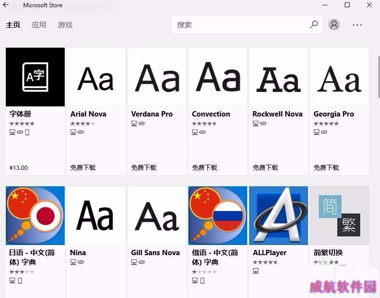Open the three-dot more options menu
The height and width of the screenshot is (298, 380).
click(357, 25)
